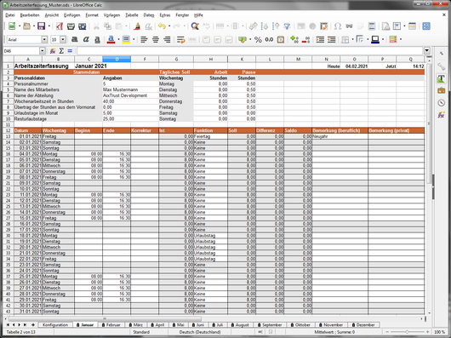
Task: Toggle Center horizontally alignment
Action: (156, 39)
